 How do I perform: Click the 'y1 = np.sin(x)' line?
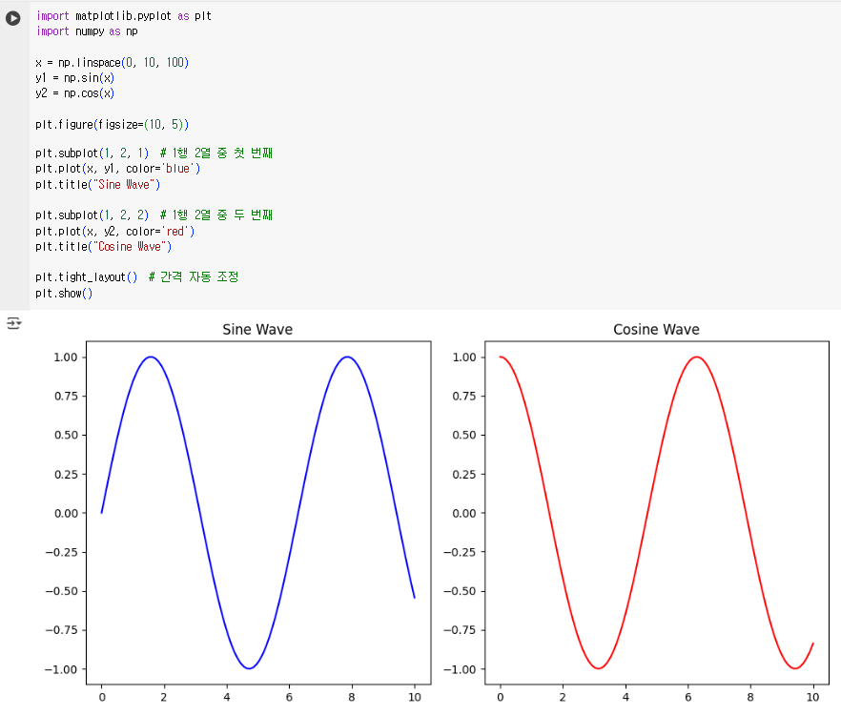pos(74,78)
